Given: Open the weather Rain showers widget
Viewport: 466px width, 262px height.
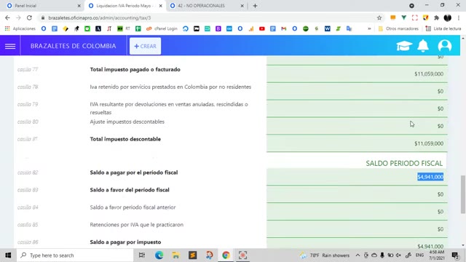Looking at the screenshot, I should pyautogui.click(x=325, y=255).
